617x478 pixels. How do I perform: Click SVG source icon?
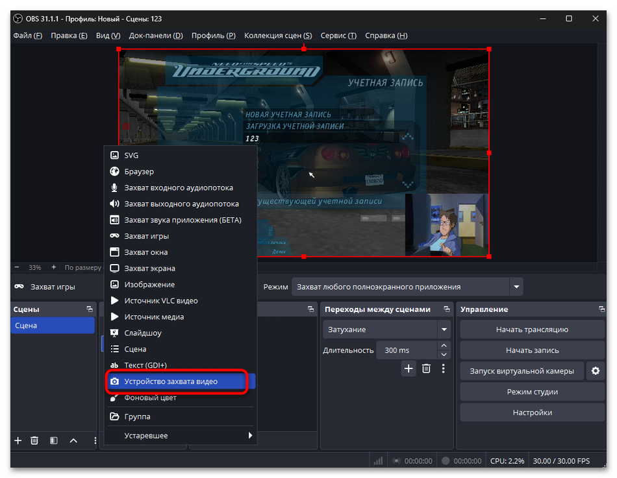click(x=114, y=155)
